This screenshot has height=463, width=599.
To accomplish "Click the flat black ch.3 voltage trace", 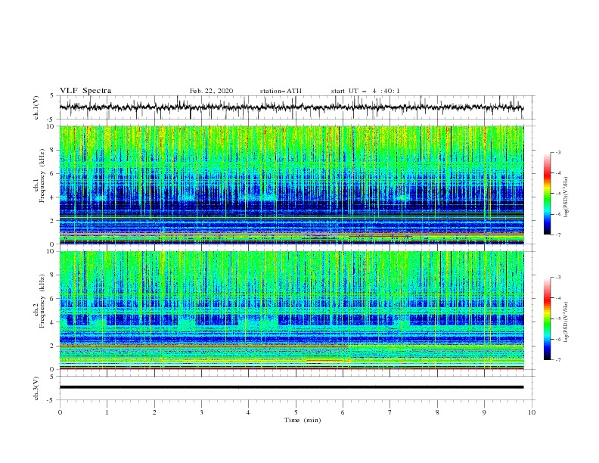I will (291, 387).
